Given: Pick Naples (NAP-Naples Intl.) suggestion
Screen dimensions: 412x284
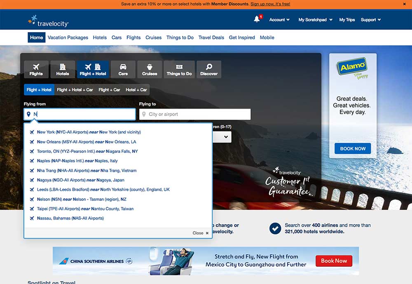Looking at the screenshot, I should click(x=77, y=161).
